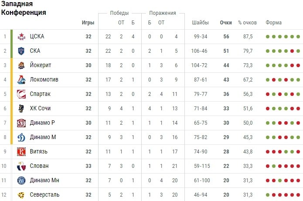Click the Форма column header
The image size is (303, 201).
[273, 23]
